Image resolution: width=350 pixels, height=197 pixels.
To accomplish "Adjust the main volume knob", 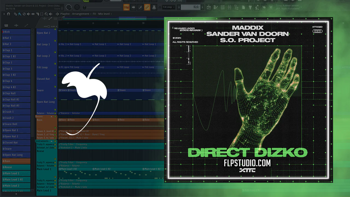I will point(69,7).
